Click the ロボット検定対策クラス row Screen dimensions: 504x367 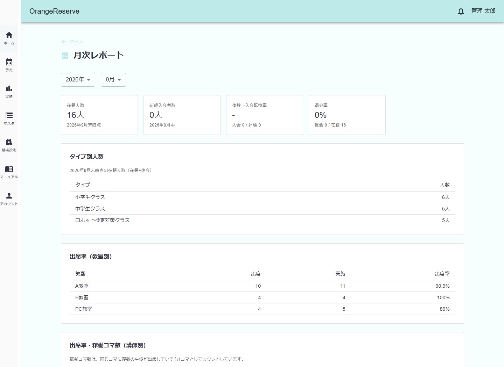click(262, 220)
